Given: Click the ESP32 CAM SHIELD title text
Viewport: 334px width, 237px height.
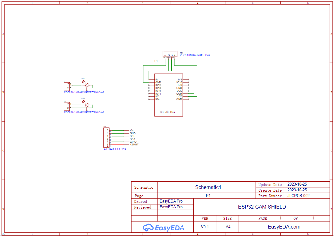Looking at the screenshot, I should coord(262,207).
